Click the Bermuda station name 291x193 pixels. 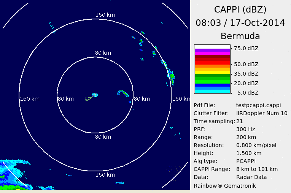click(240, 36)
